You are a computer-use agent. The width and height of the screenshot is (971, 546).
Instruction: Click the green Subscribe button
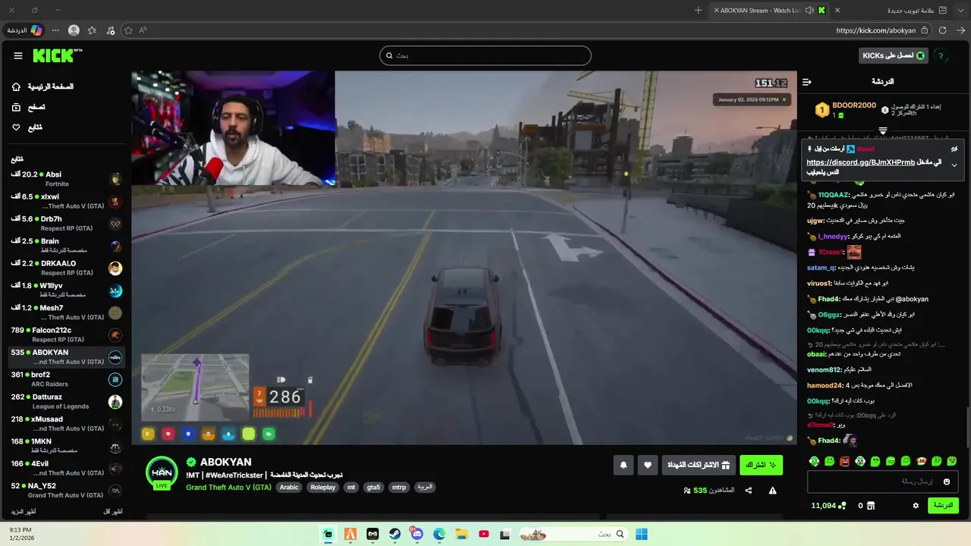[761, 465]
